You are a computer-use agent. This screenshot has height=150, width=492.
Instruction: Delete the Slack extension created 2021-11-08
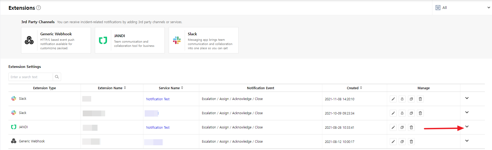420,99
